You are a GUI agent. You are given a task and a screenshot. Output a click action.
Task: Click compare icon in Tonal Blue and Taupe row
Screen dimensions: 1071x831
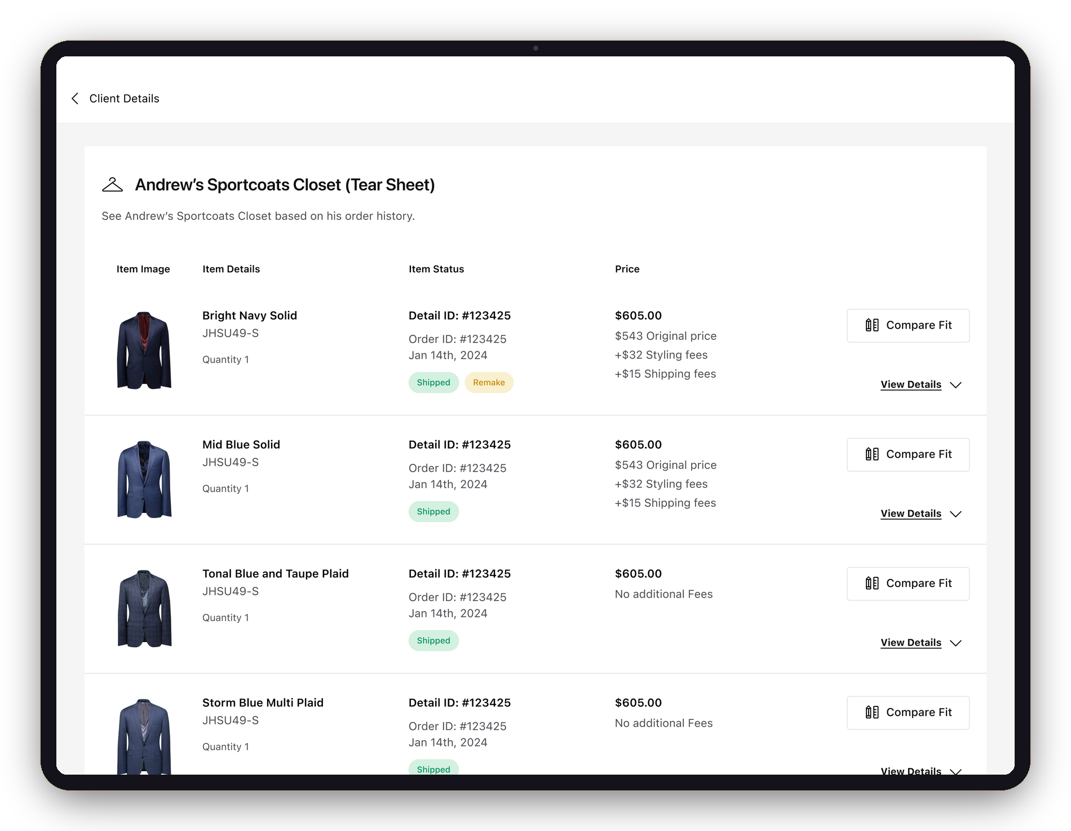872,584
